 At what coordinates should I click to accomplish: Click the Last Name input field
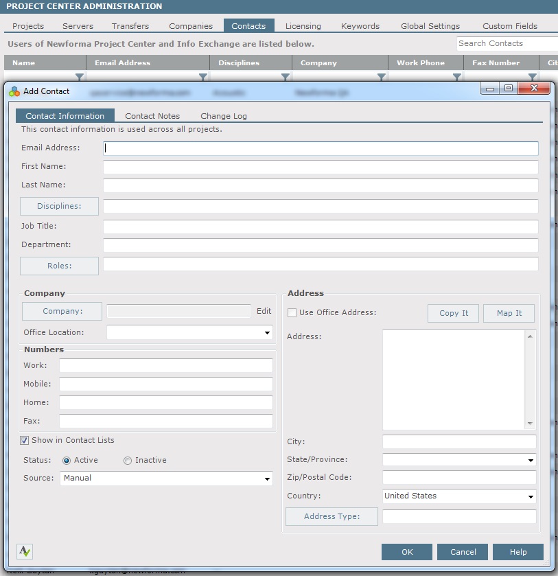pyautogui.click(x=321, y=185)
